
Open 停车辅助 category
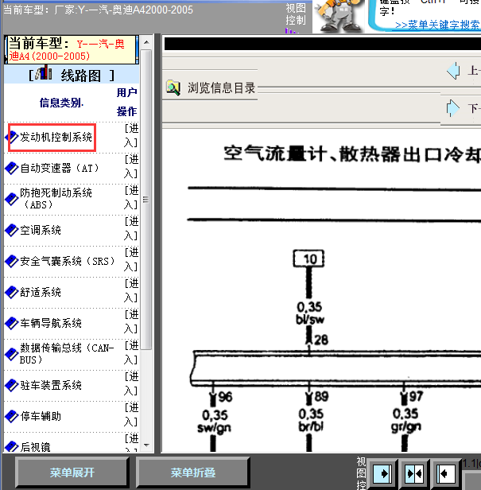click(x=41, y=416)
